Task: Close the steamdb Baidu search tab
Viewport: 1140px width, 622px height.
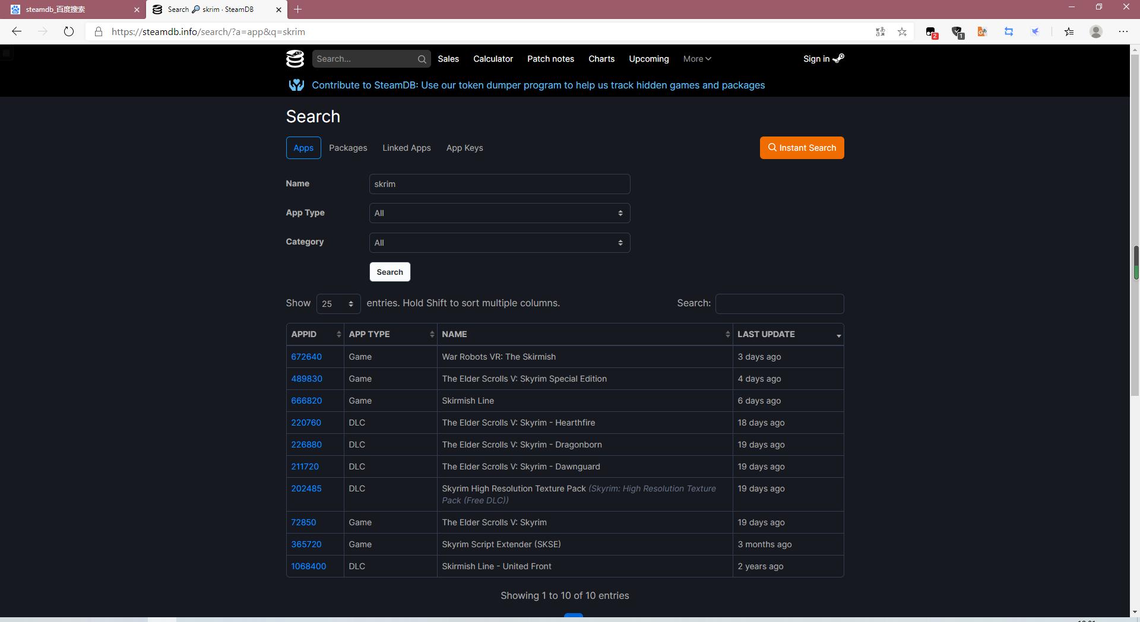Action: point(137,9)
